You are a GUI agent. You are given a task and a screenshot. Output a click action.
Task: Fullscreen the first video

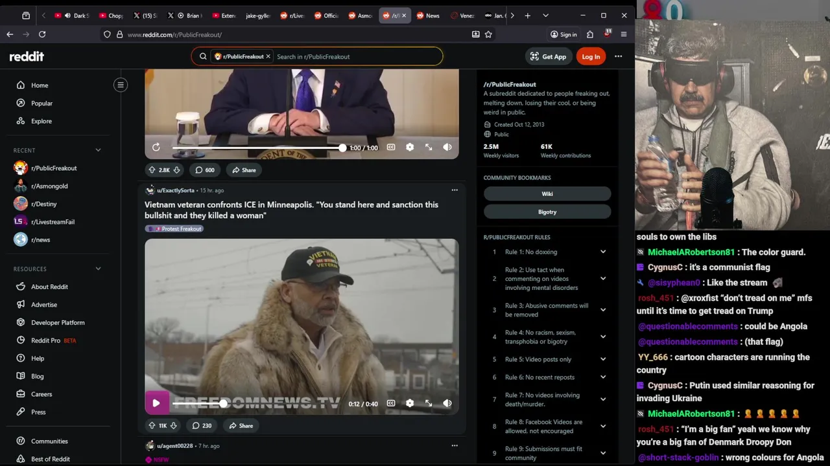(429, 148)
